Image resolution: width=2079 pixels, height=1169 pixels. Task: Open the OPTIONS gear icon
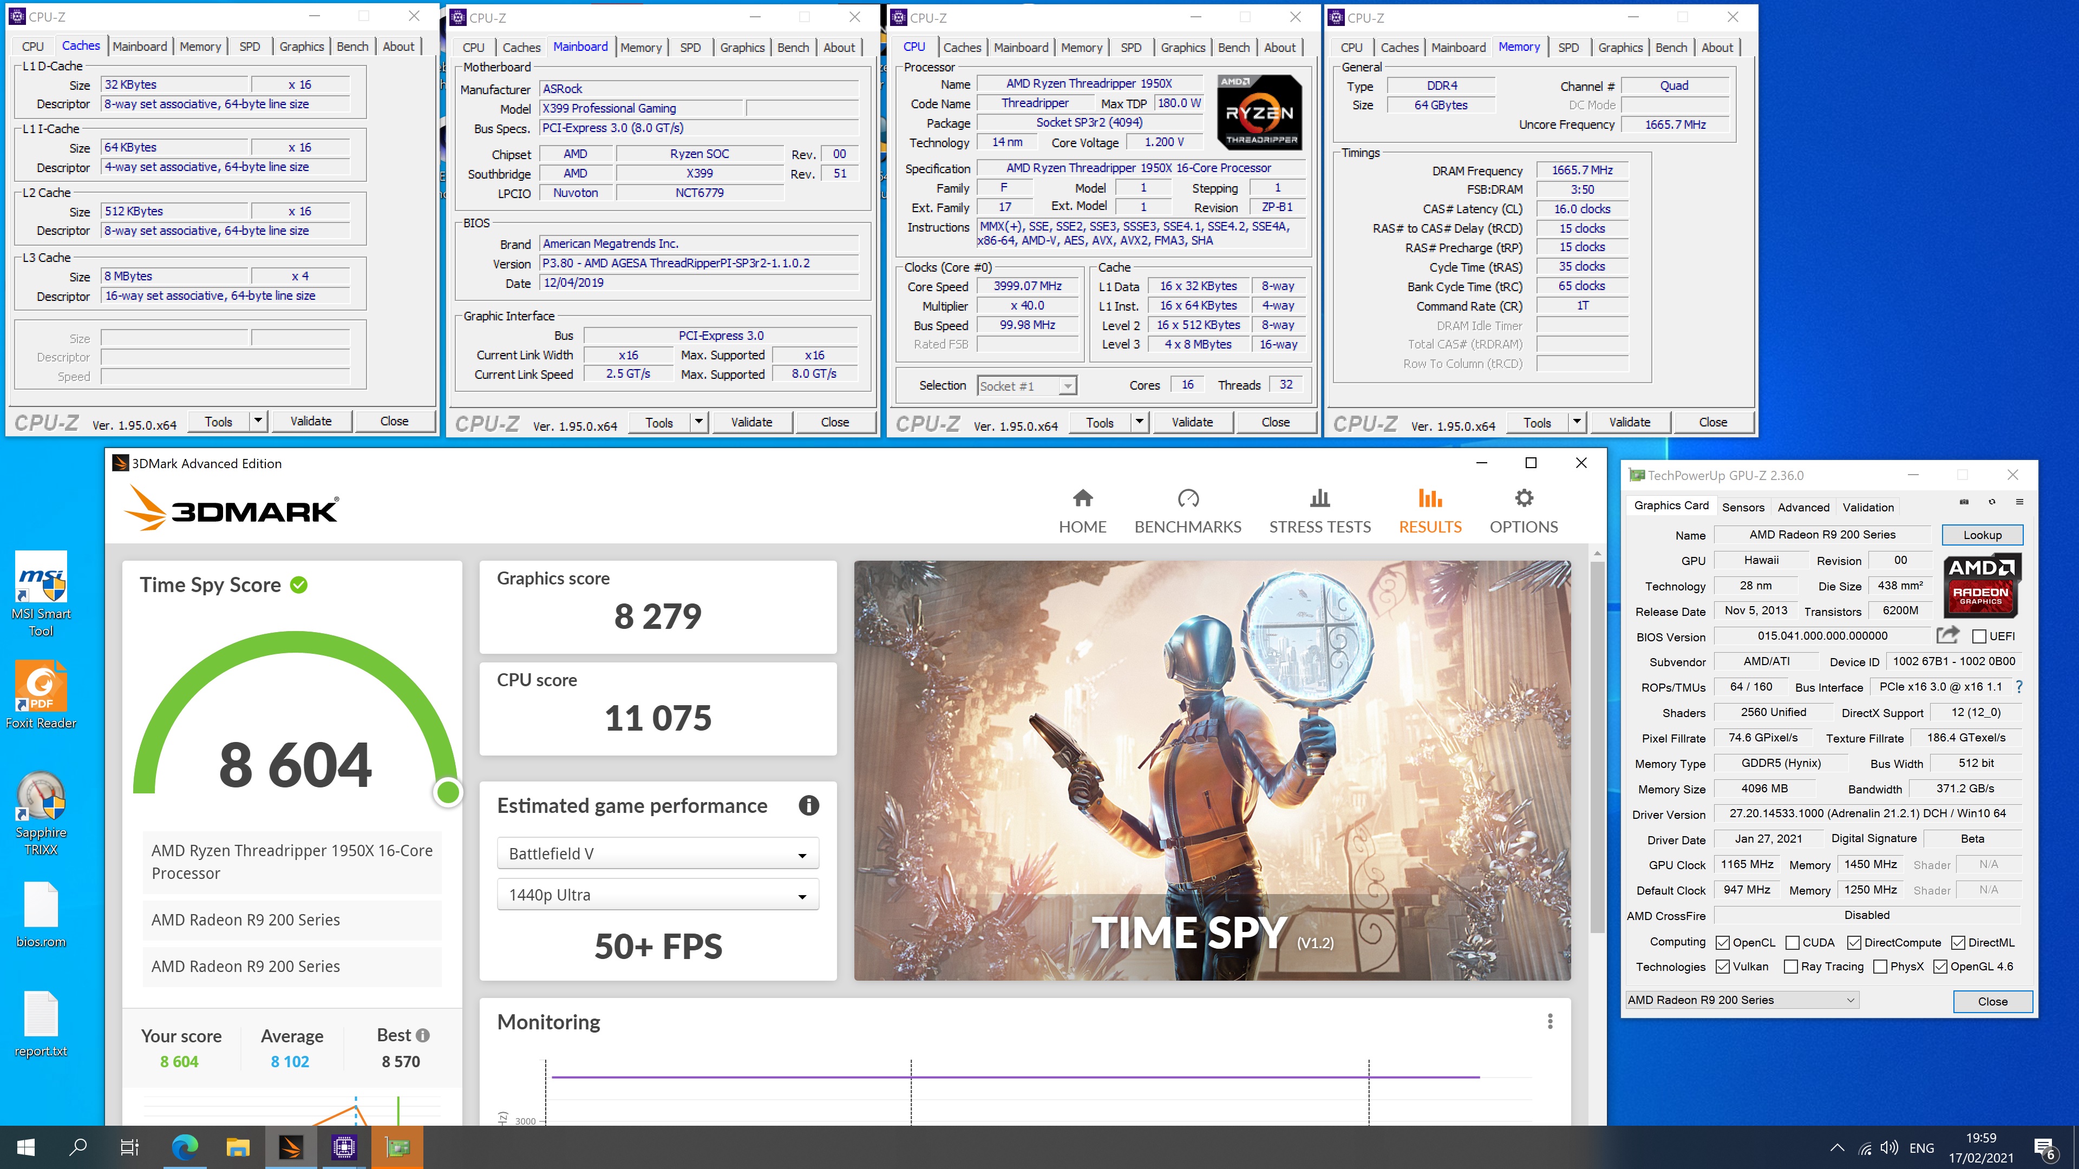tap(1524, 498)
